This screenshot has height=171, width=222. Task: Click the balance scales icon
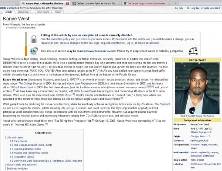coord(193,51)
